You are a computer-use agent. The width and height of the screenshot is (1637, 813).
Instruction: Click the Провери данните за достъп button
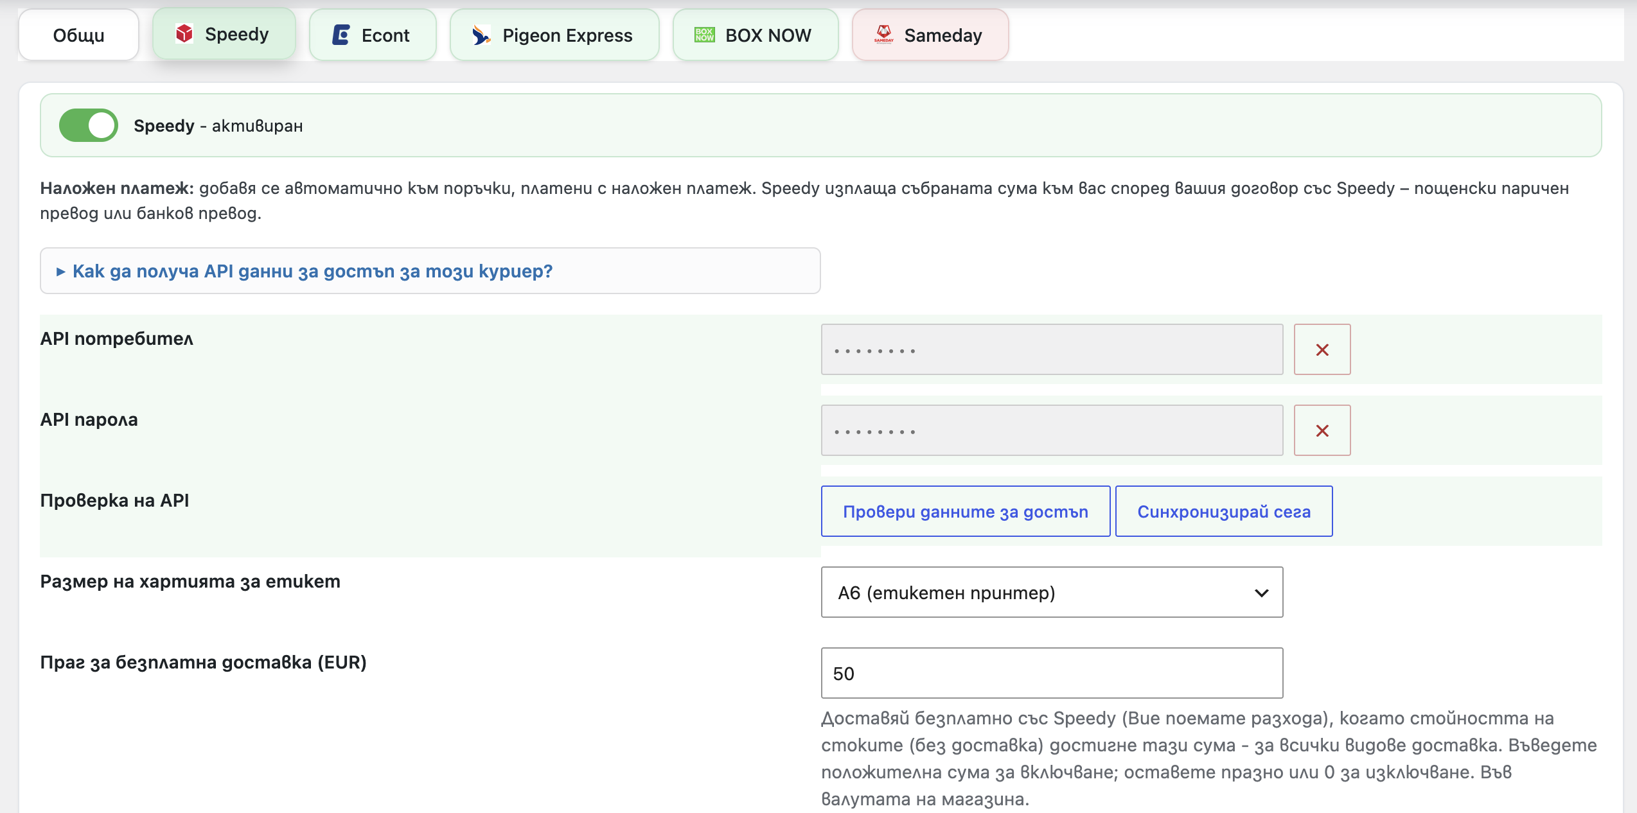coord(966,511)
